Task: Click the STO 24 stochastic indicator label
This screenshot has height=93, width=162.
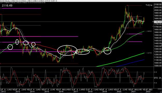Action: (x=158, y=78)
